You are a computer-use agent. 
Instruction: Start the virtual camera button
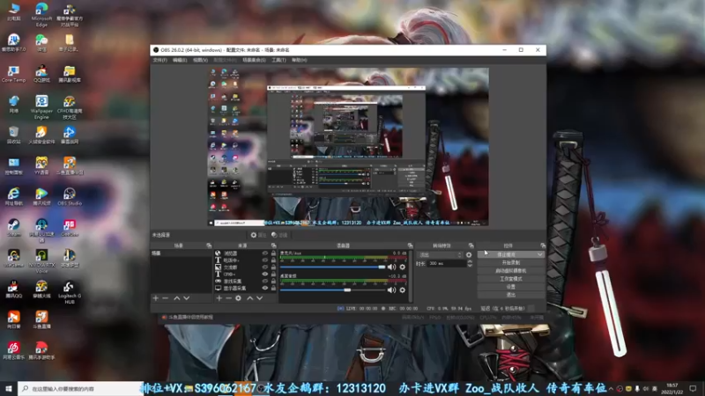click(511, 271)
